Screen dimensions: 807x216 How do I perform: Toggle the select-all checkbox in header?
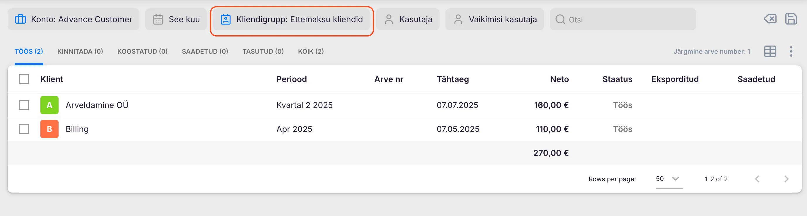click(x=24, y=79)
